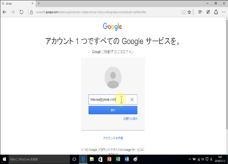This screenshot has width=228, height=164.
Task: Launch Excel from taskbar
Action: (x=118, y=159)
